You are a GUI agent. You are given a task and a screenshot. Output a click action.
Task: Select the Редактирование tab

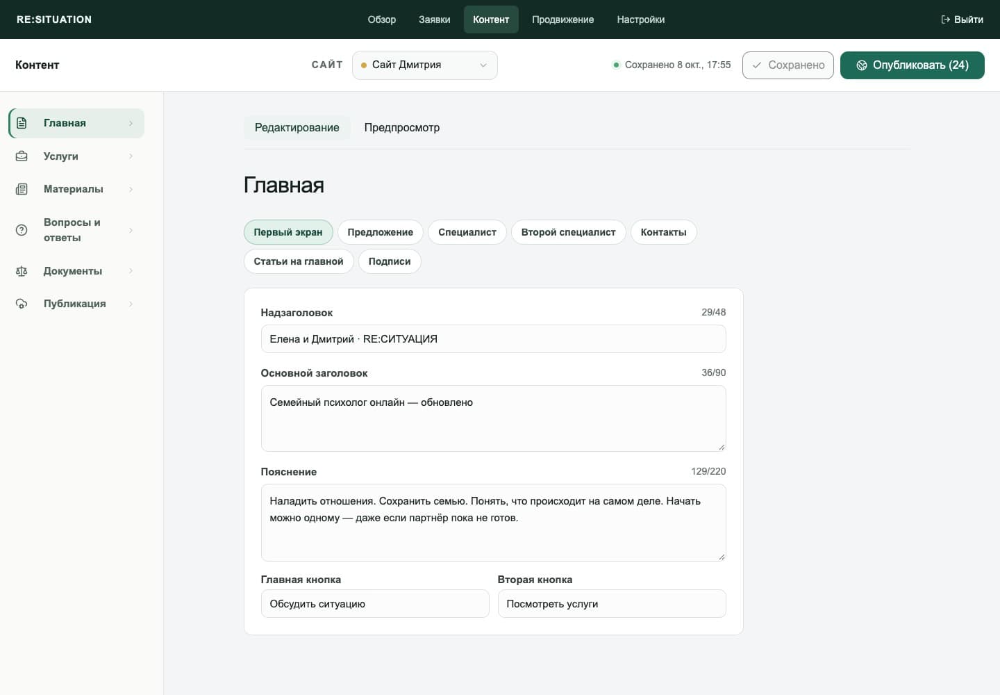[x=297, y=128]
